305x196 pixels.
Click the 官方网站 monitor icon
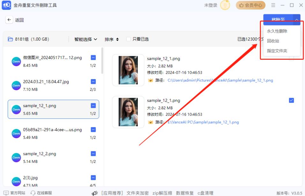click(6, 193)
